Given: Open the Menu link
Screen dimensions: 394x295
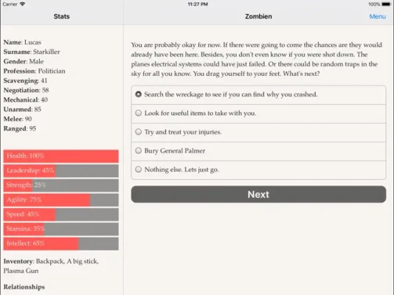Looking at the screenshot, I should [x=378, y=16].
